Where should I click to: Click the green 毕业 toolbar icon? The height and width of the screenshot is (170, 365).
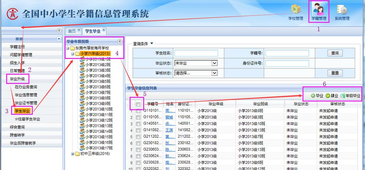[x=313, y=96]
